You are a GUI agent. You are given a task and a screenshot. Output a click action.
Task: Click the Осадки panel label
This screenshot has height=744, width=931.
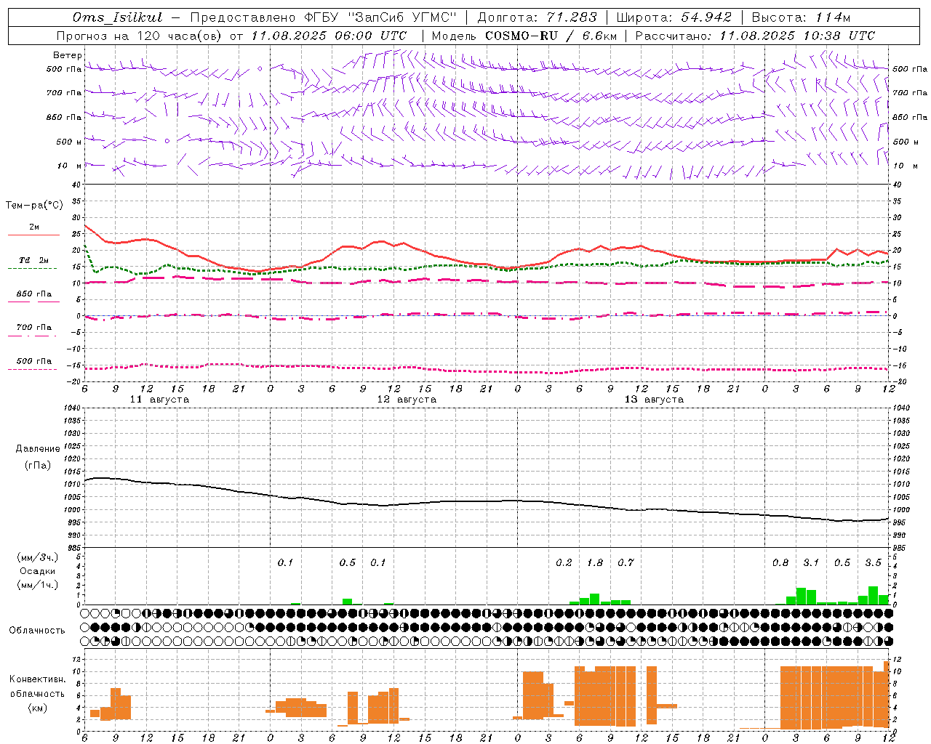coord(38,571)
